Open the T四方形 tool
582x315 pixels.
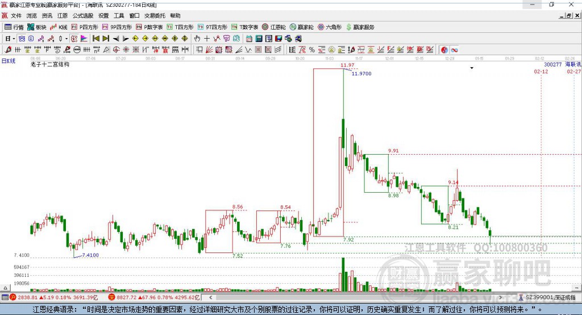tap(180, 27)
